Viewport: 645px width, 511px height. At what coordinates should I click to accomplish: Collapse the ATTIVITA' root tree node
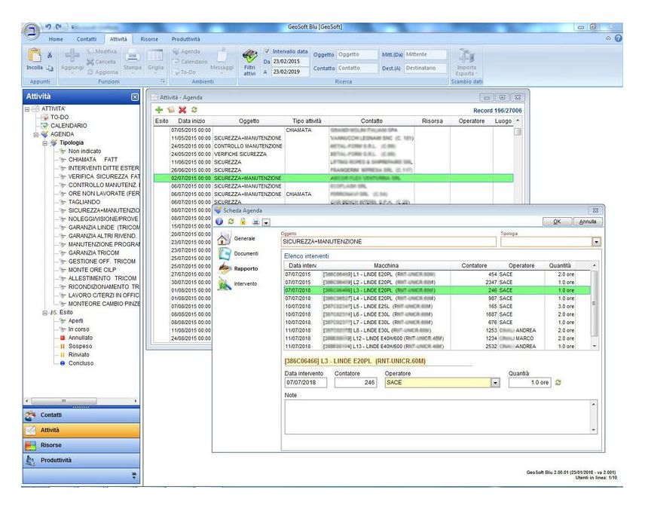tap(27, 109)
